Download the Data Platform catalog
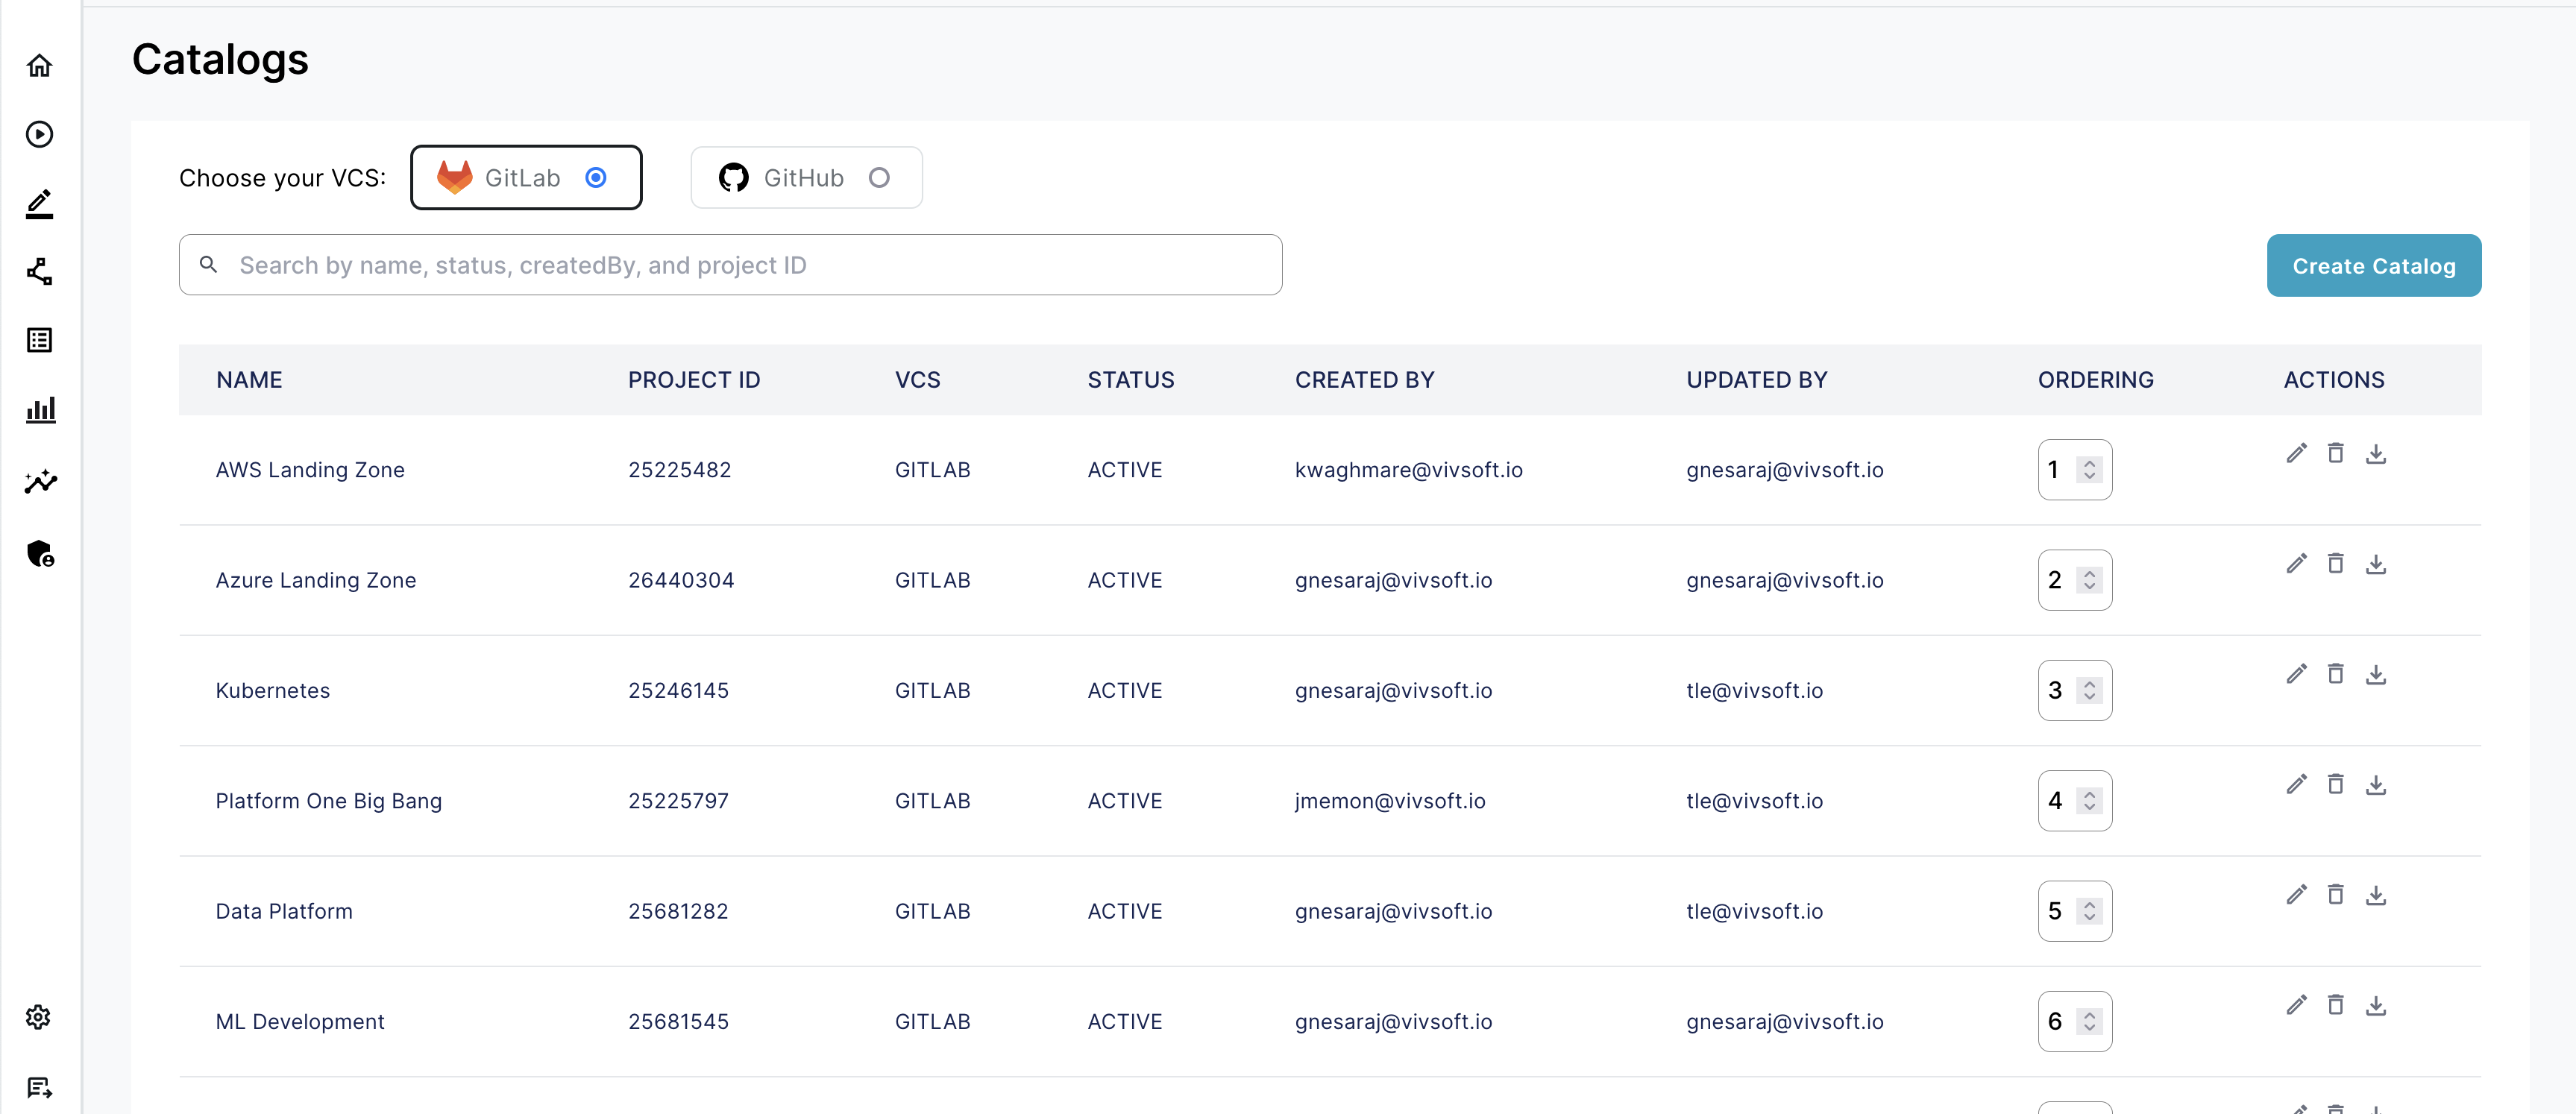The image size is (2576, 1114). 2376,895
